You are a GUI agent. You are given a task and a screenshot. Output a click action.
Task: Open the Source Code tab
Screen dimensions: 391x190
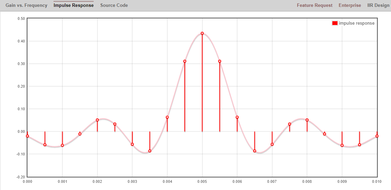coord(114,5)
